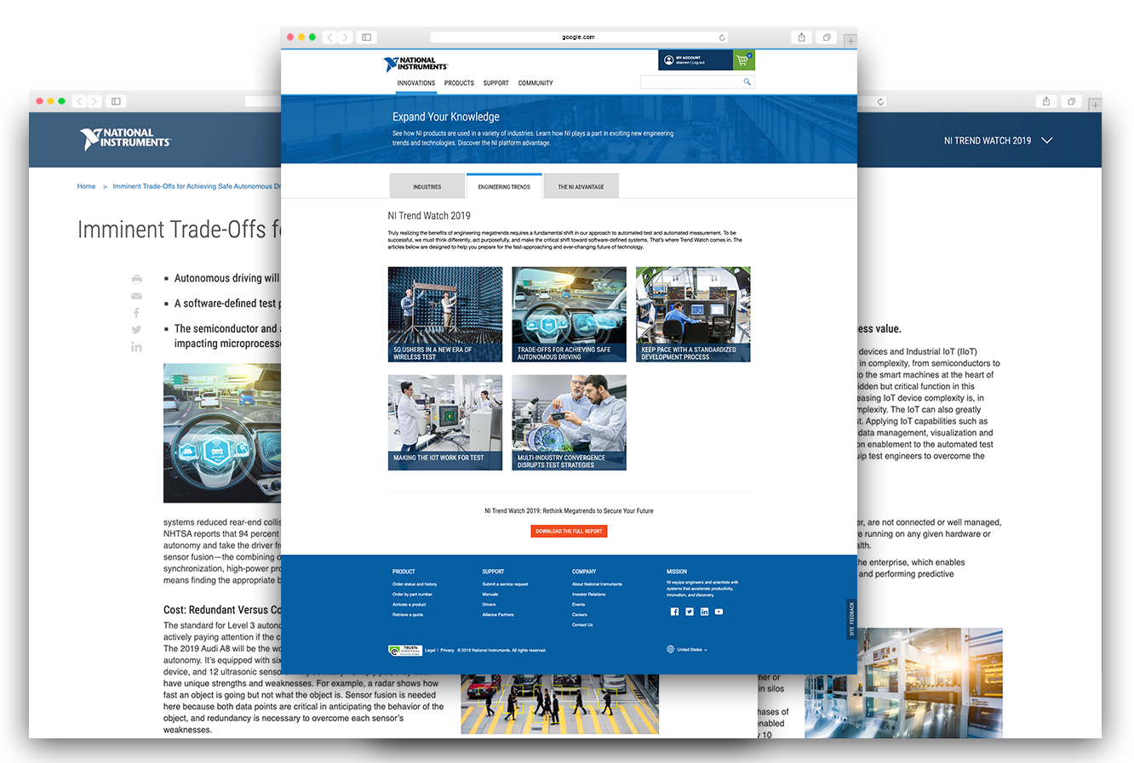Viewport: 1134px width, 763px height.
Task: Go forward in the front browser window
Action: click(345, 37)
